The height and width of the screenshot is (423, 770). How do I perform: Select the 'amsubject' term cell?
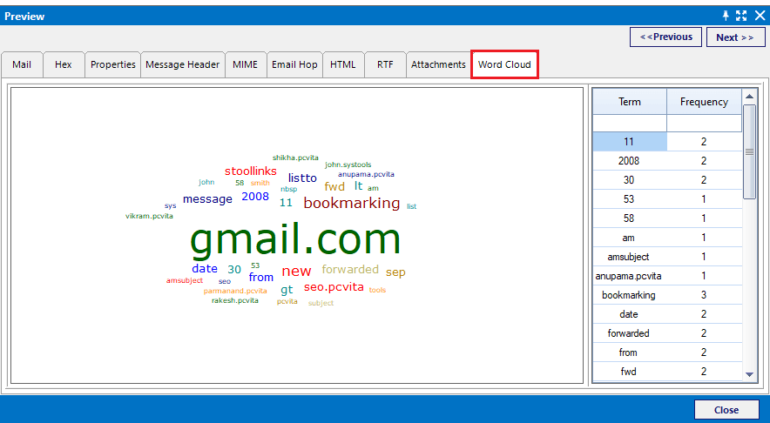pyautogui.click(x=630, y=257)
